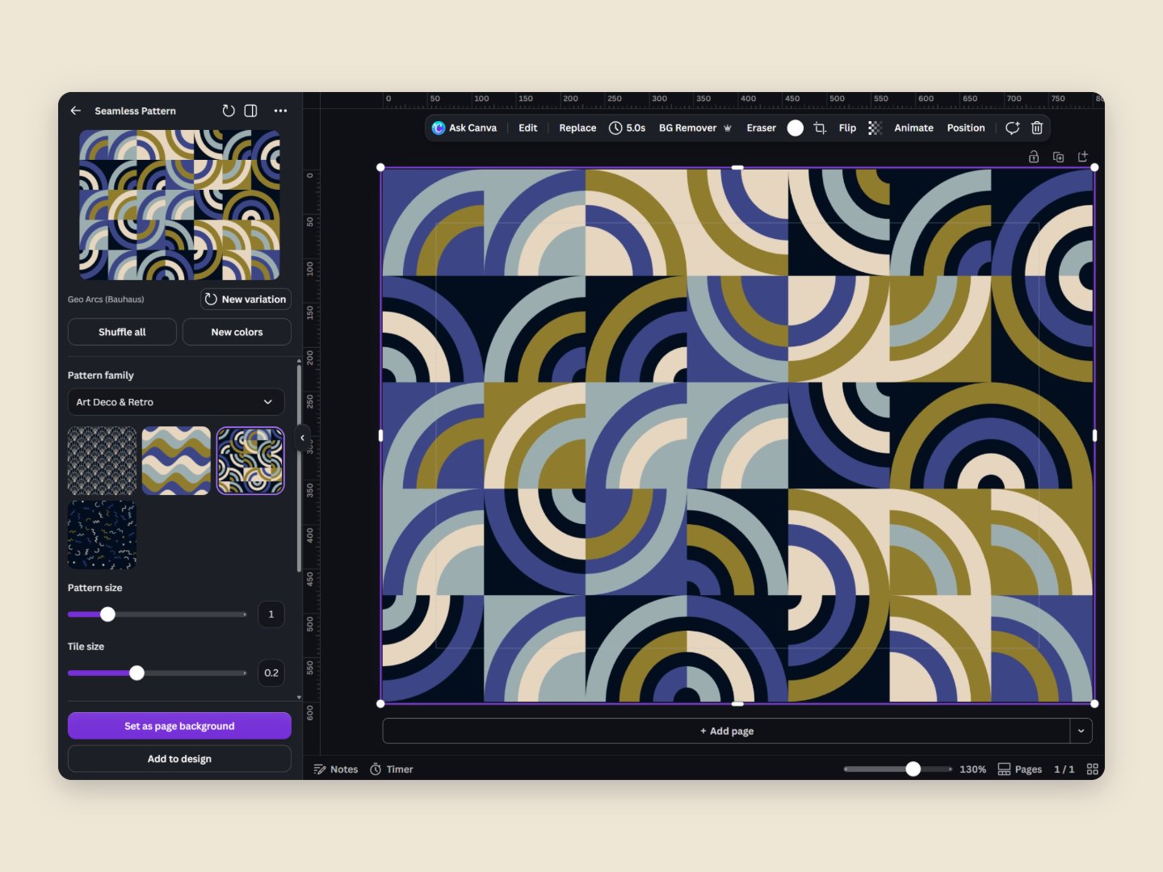1163x872 pixels.
Task: Collapse the side panel with arrow handle
Action: click(303, 438)
